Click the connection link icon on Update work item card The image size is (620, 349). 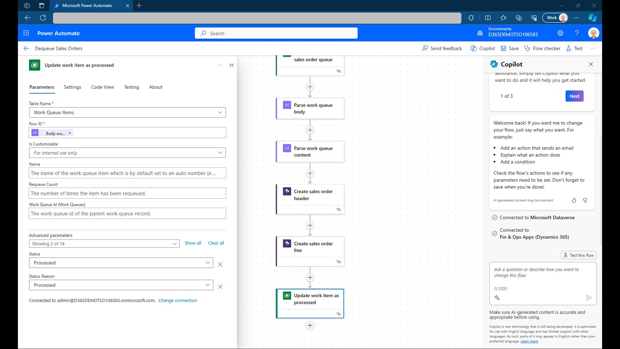click(339, 314)
